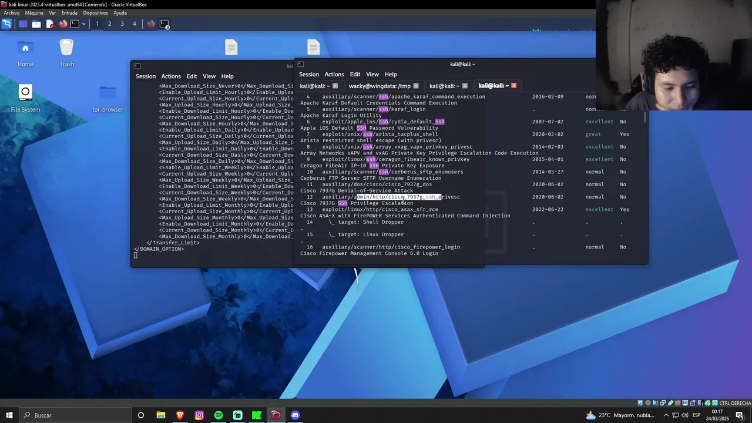This screenshot has width=752, height=423.
Task: Open Discord on Windows taskbar
Action: [295, 415]
